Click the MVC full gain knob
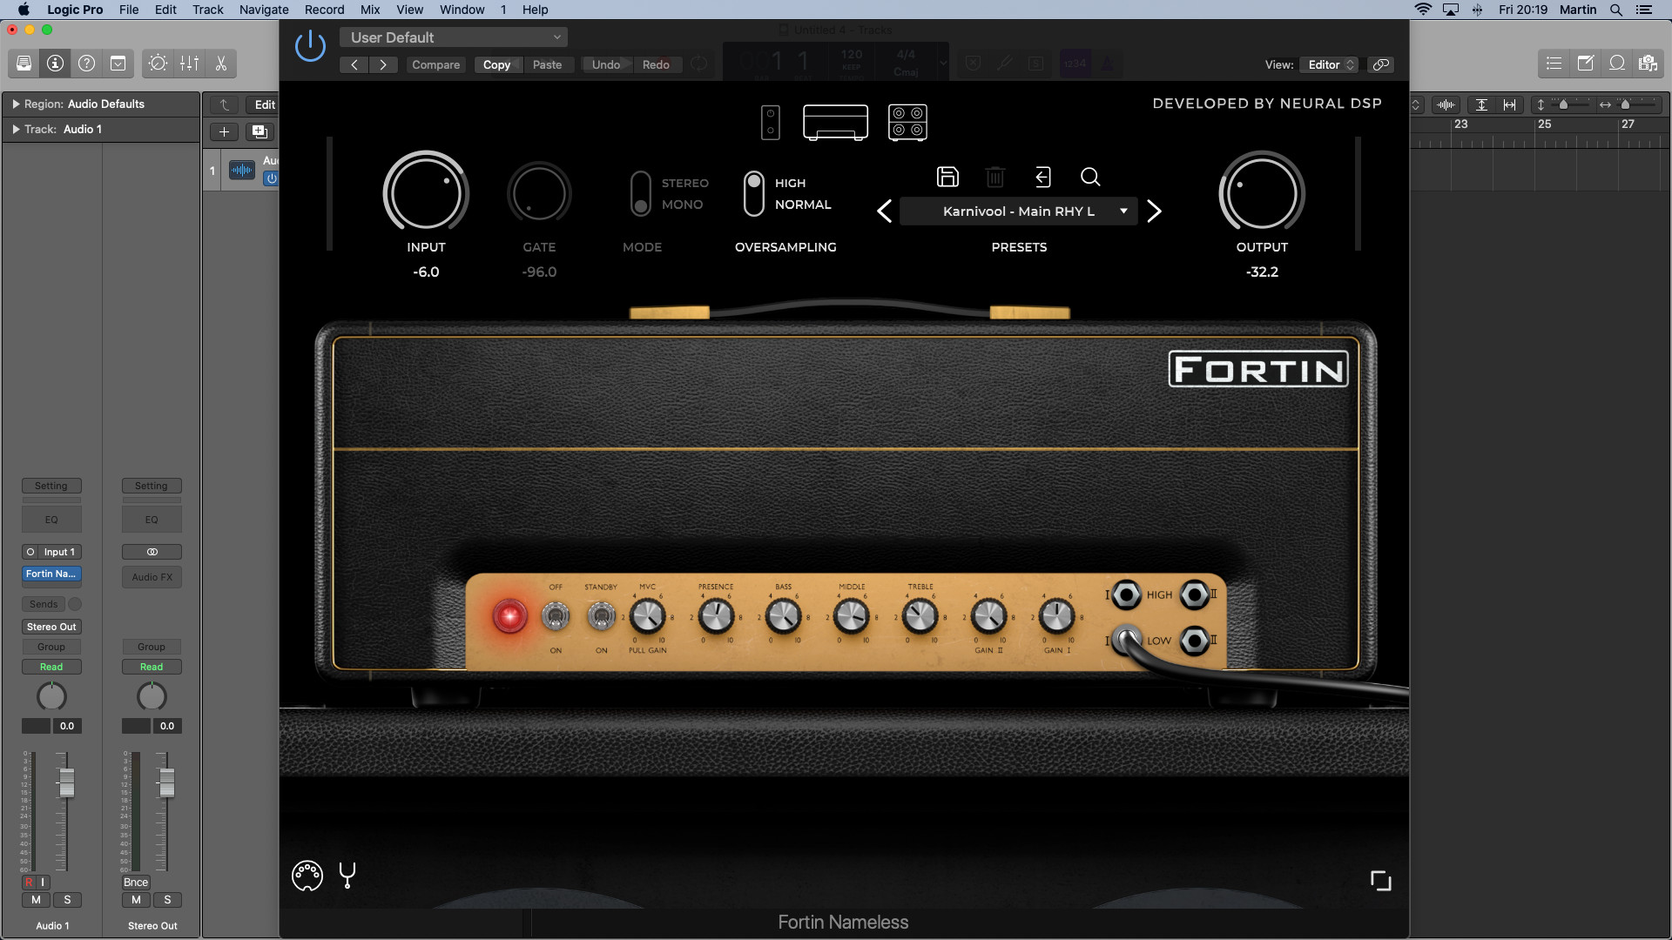Screen dimensions: 1672x940 tap(647, 617)
